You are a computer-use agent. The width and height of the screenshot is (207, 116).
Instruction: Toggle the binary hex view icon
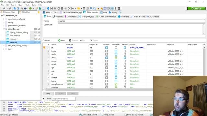105,8
